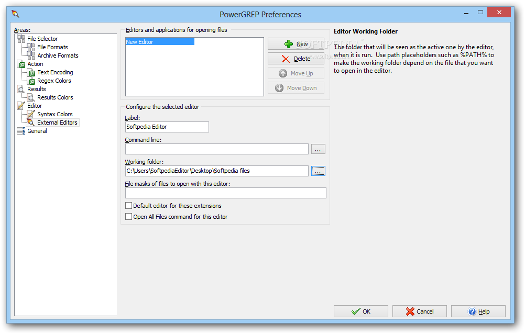Click the Editor pencil icon
This screenshot has height=334, width=525.
(21, 105)
